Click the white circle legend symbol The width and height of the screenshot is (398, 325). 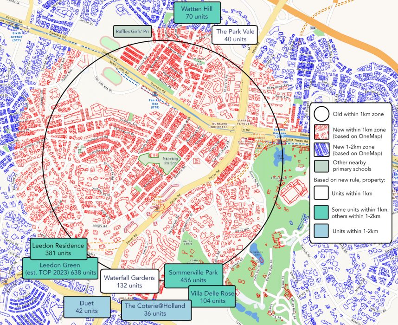coord(321,114)
